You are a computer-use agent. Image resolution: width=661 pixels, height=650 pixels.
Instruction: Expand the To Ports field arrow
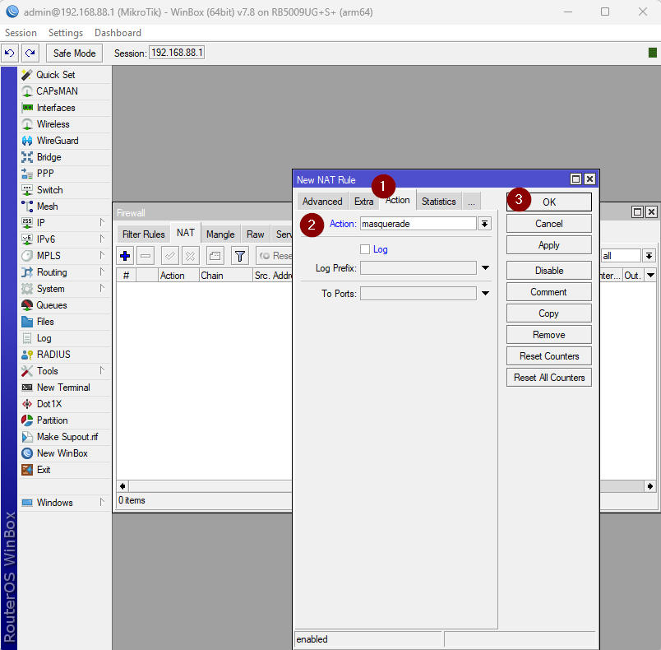tap(485, 294)
